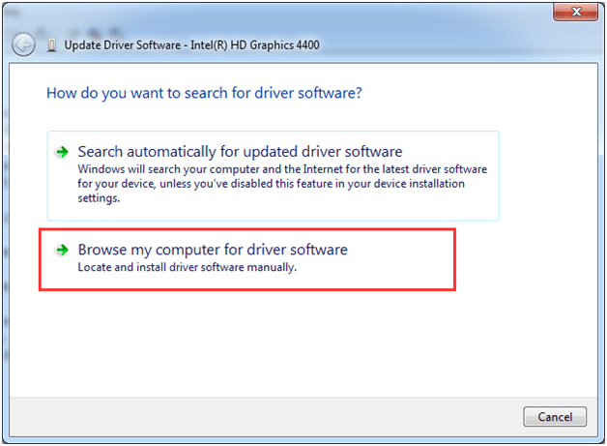Viewport: 607px width, 446px height.
Task: Choose Search automatically for updated driver software
Action: [240, 152]
